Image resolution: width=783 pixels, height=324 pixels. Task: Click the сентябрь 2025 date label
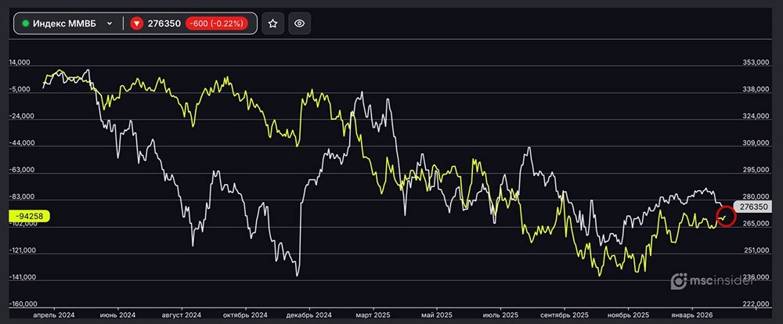(565, 315)
